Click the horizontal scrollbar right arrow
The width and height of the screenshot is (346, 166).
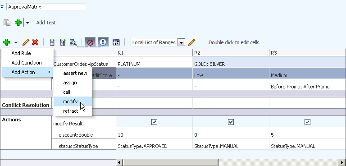coord(342,162)
